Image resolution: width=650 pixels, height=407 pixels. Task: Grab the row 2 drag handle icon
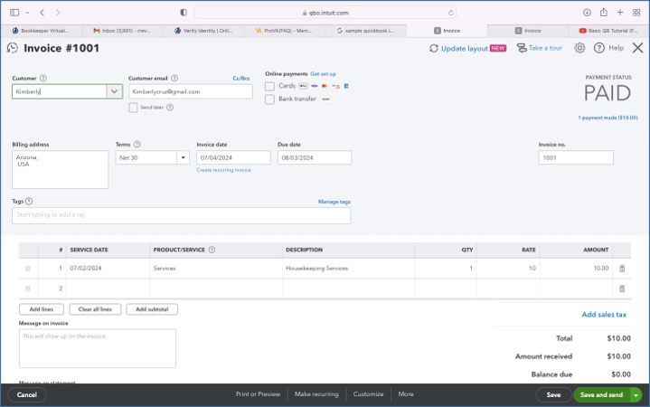point(28,289)
